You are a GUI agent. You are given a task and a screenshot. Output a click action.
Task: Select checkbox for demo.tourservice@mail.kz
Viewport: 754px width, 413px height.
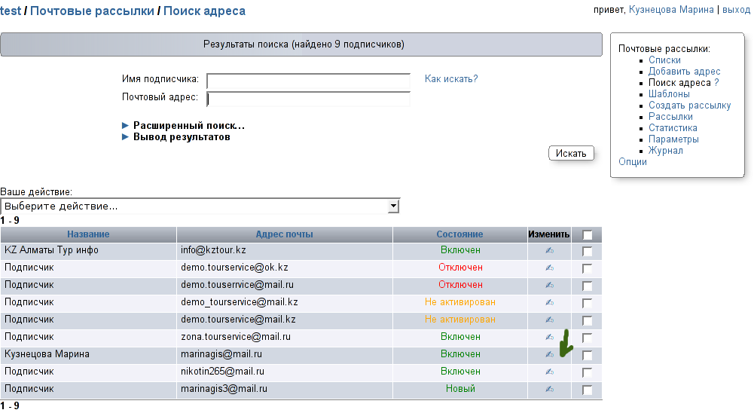(587, 320)
